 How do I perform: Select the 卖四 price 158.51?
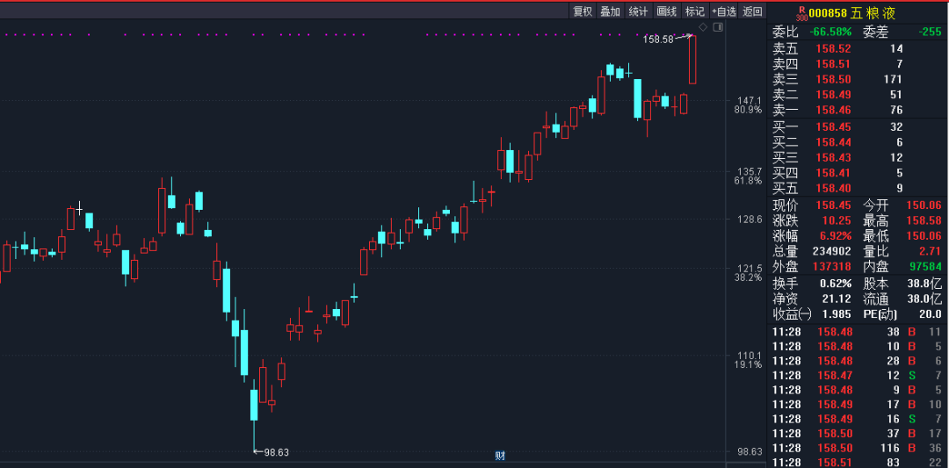coord(833,64)
